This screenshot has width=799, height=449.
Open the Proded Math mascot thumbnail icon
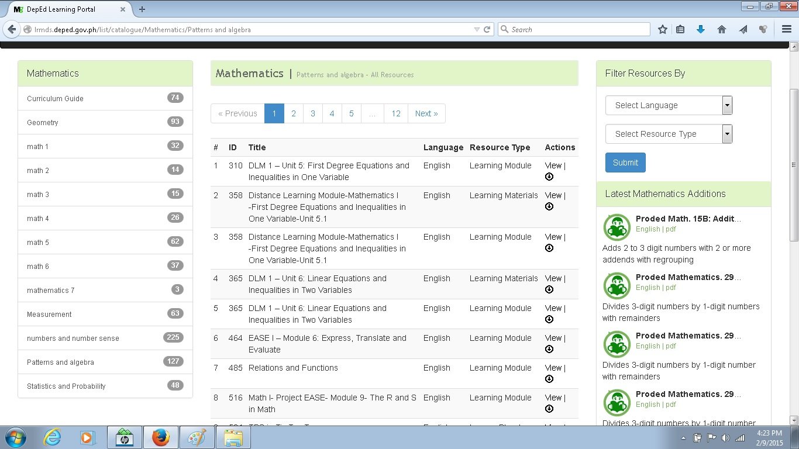click(617, 227)
